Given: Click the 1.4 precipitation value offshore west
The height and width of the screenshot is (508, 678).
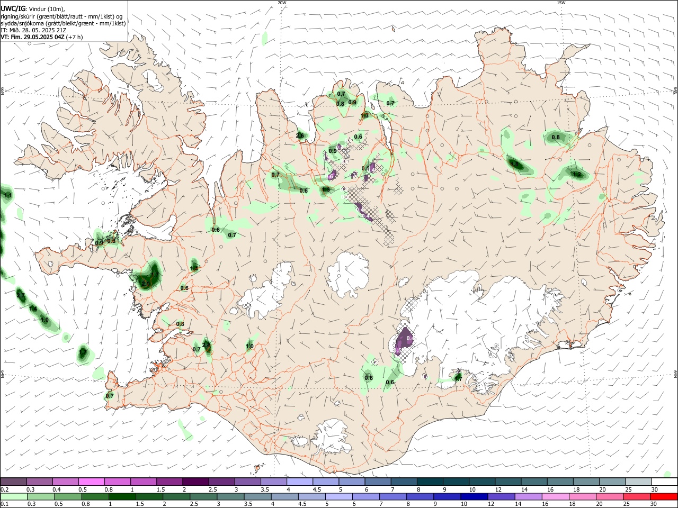Looking at the screenshot, I should [x=33, y=309].
